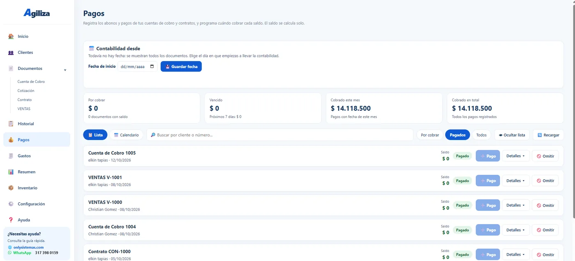Click Guardar fecha button

(x=181, y=66)
